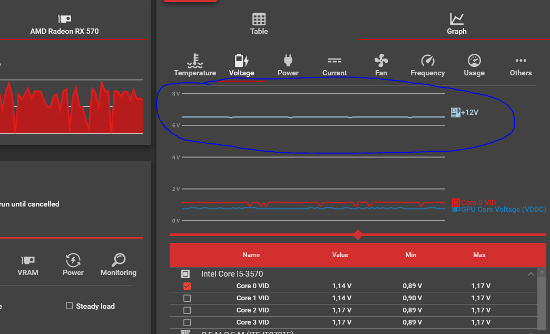This screenshot has width=550, height=334.
Task: Click the red graph divider diamond handle
Action: (x=358, y=235)
